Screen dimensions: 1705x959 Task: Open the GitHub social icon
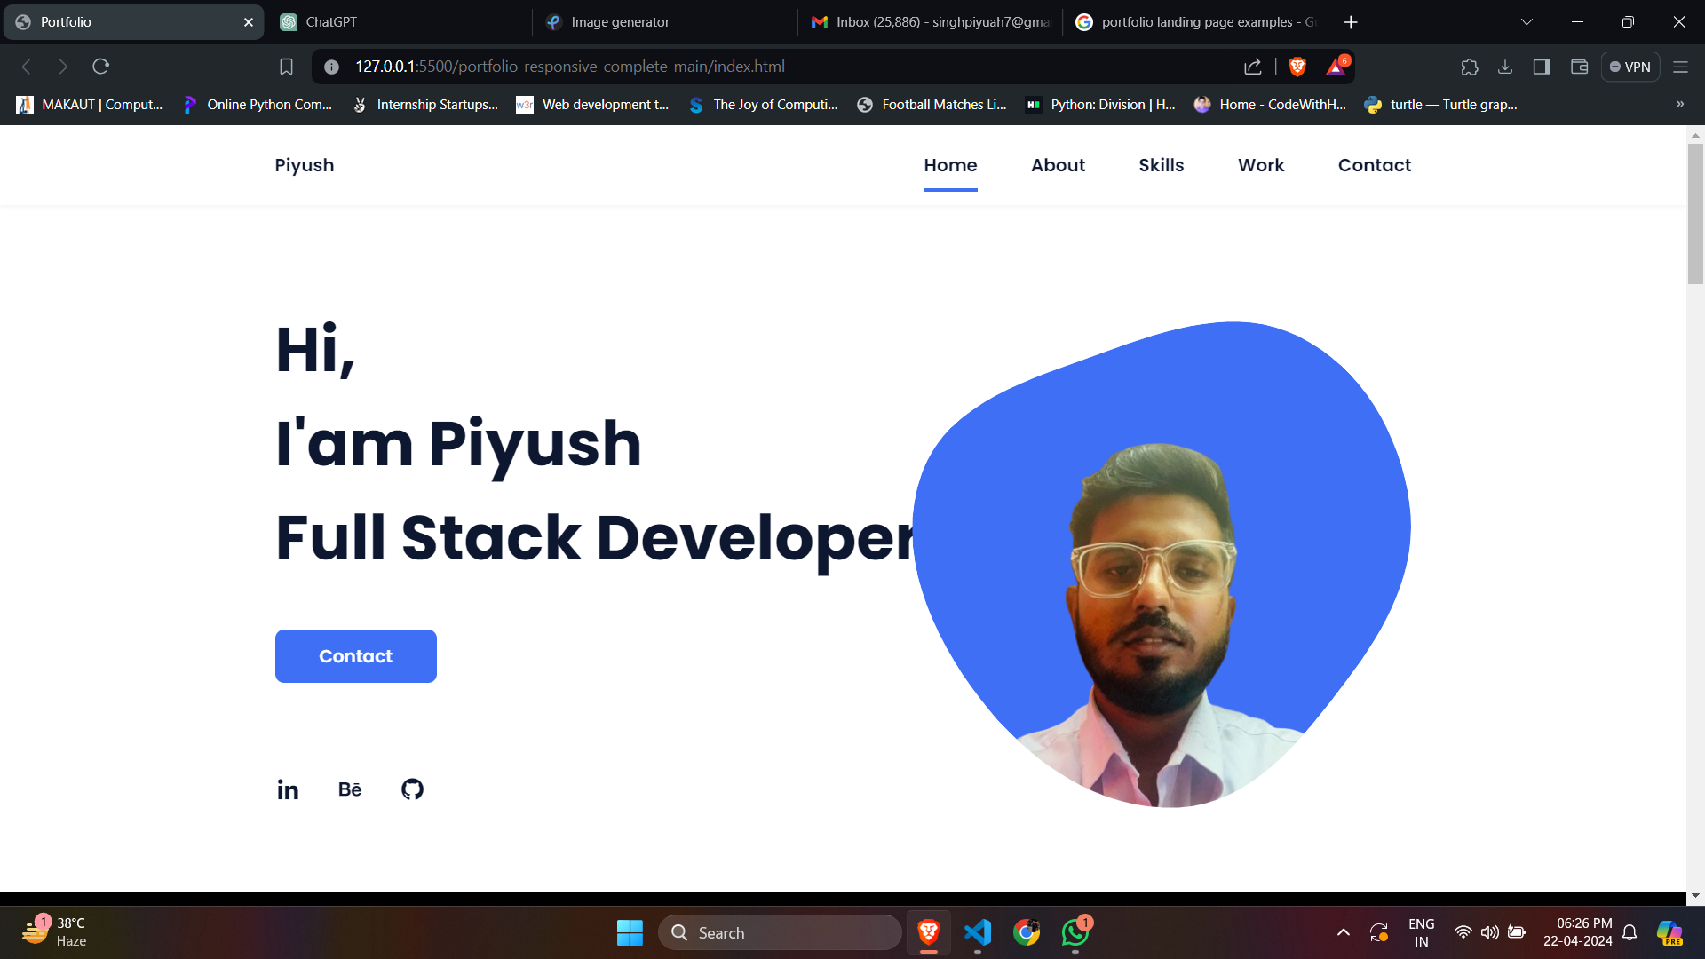coord(412,789)
